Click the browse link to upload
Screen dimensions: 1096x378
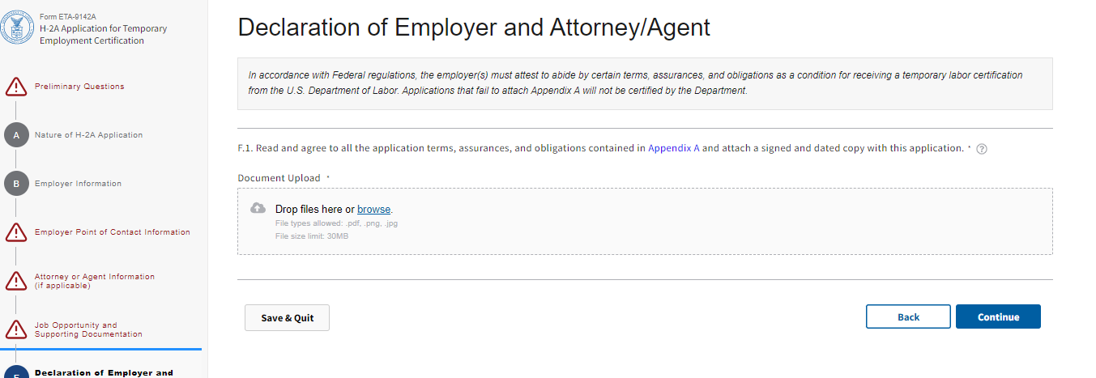(373, 209)
